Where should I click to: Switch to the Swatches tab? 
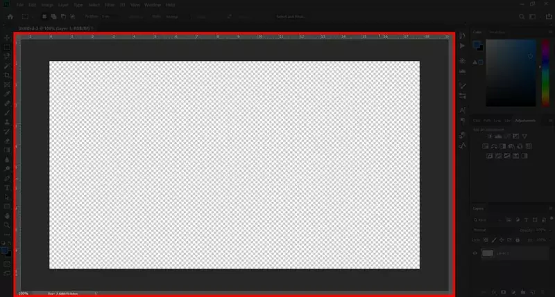(x=497, y=32)
